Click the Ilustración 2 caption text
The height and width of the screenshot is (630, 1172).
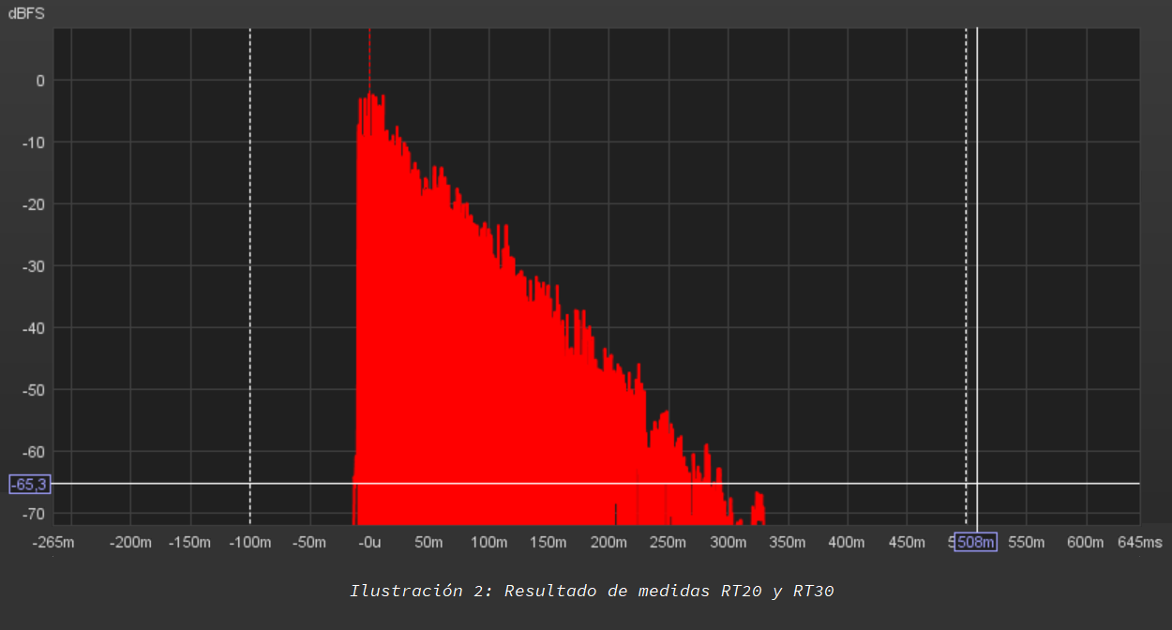591,591
